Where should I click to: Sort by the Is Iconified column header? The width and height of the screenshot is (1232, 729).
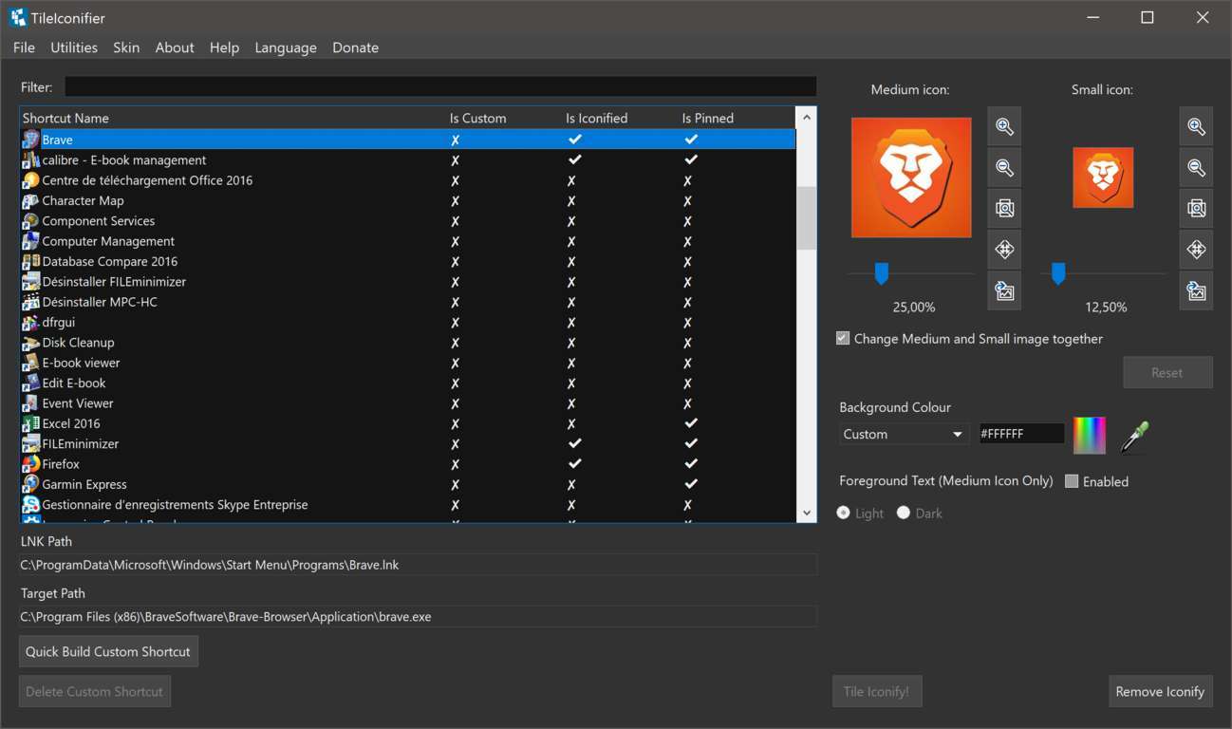[596, 118]
